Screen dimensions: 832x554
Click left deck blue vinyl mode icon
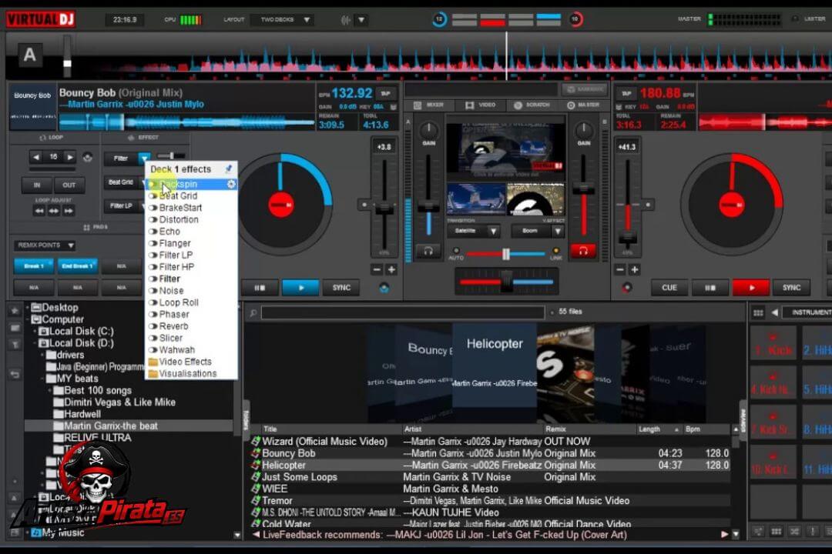click(x=384, y=288)
